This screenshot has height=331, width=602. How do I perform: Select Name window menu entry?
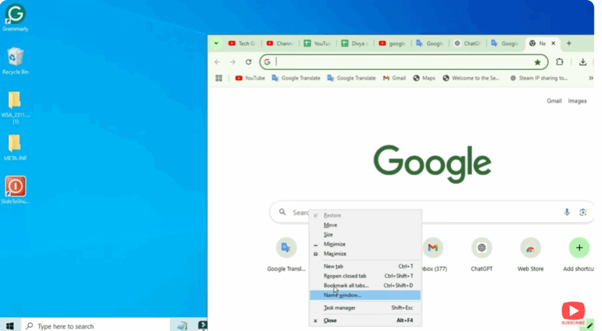point(364,295)
